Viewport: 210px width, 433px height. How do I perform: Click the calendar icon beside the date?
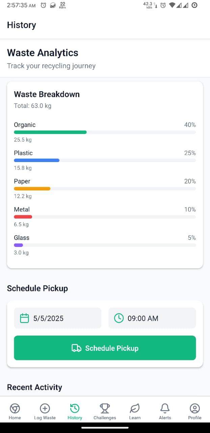click(x=25, y=318)
